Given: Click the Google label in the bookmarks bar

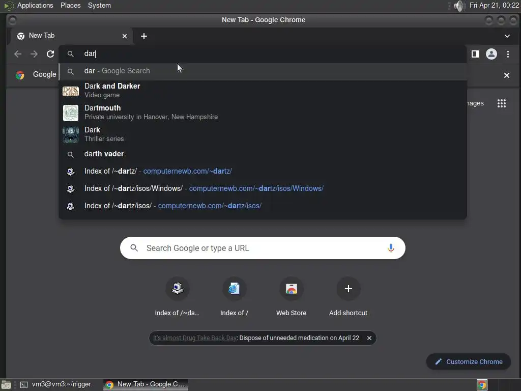Looking at the screenshot, I should pos(45,74).
